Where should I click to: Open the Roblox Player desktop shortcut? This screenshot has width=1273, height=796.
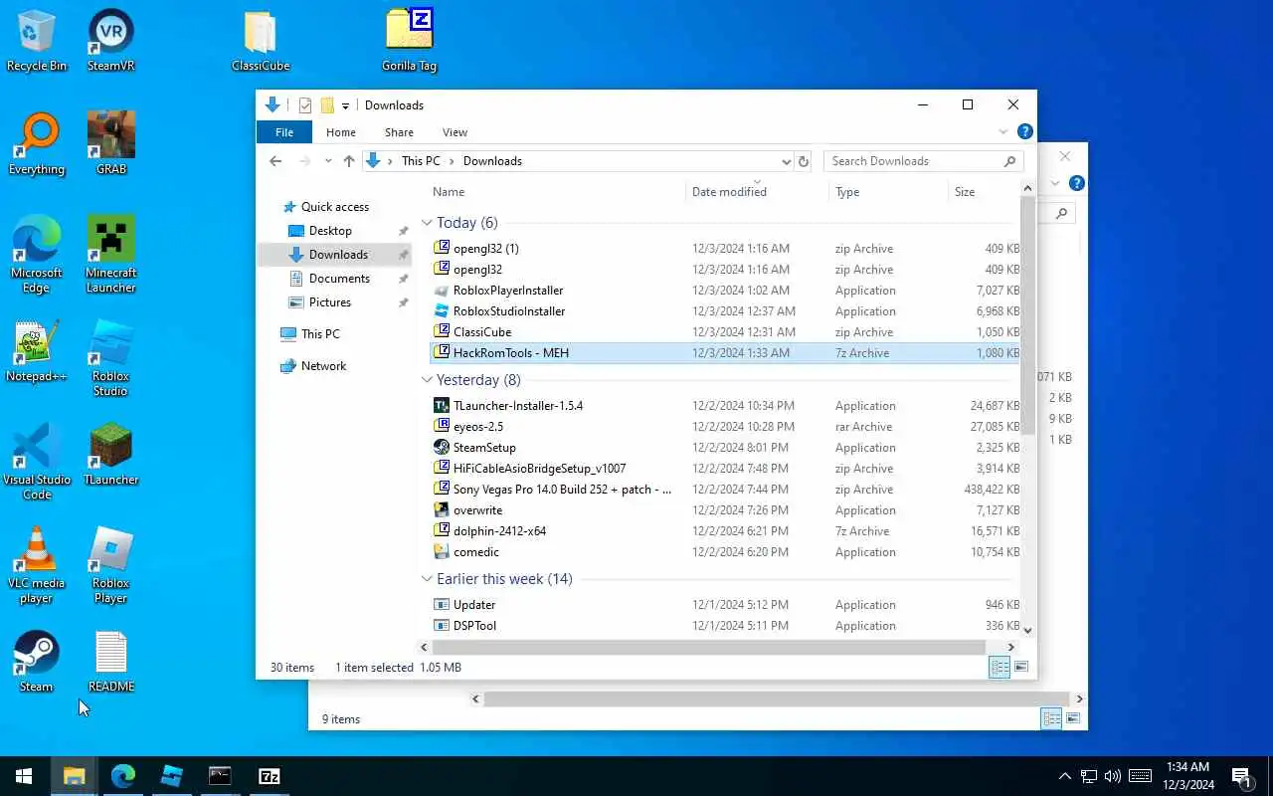(111, 565)
